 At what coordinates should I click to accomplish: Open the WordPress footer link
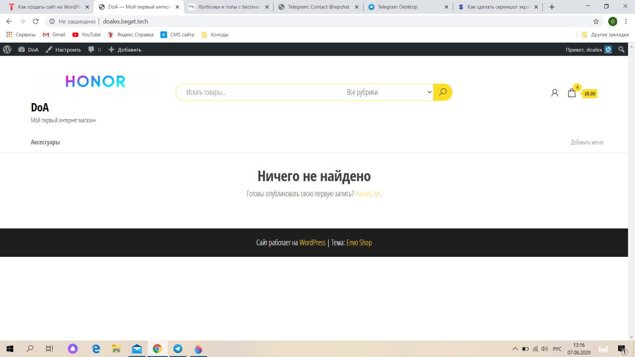pos(313,242)
